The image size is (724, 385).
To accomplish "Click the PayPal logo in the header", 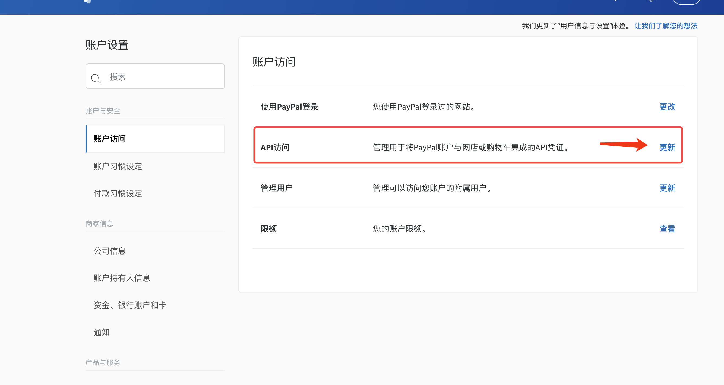I will pyautogui.click(x=88, y=1).
